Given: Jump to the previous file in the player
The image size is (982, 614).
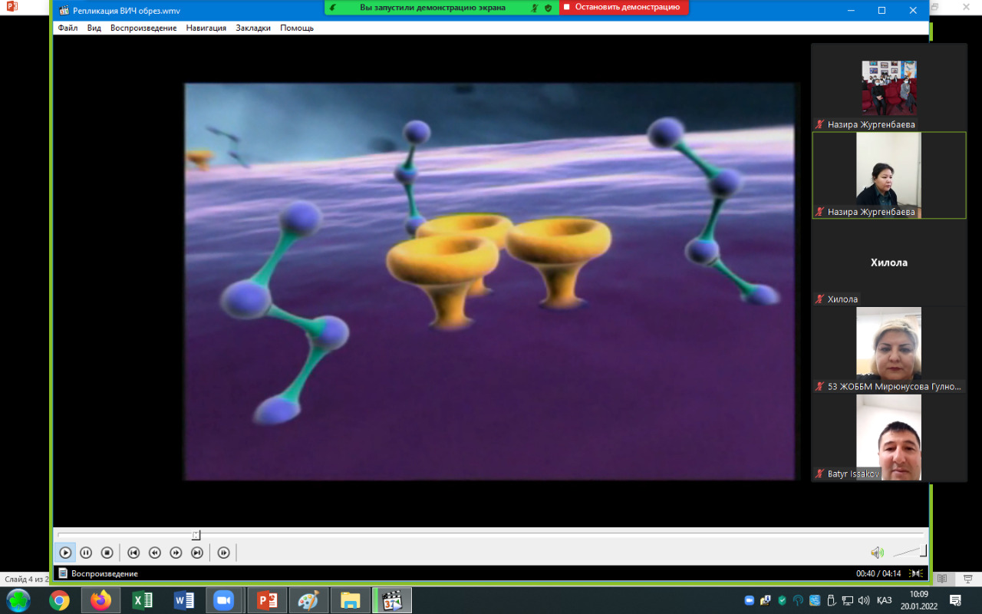Looking at the screenshot, I should (133, 553).
